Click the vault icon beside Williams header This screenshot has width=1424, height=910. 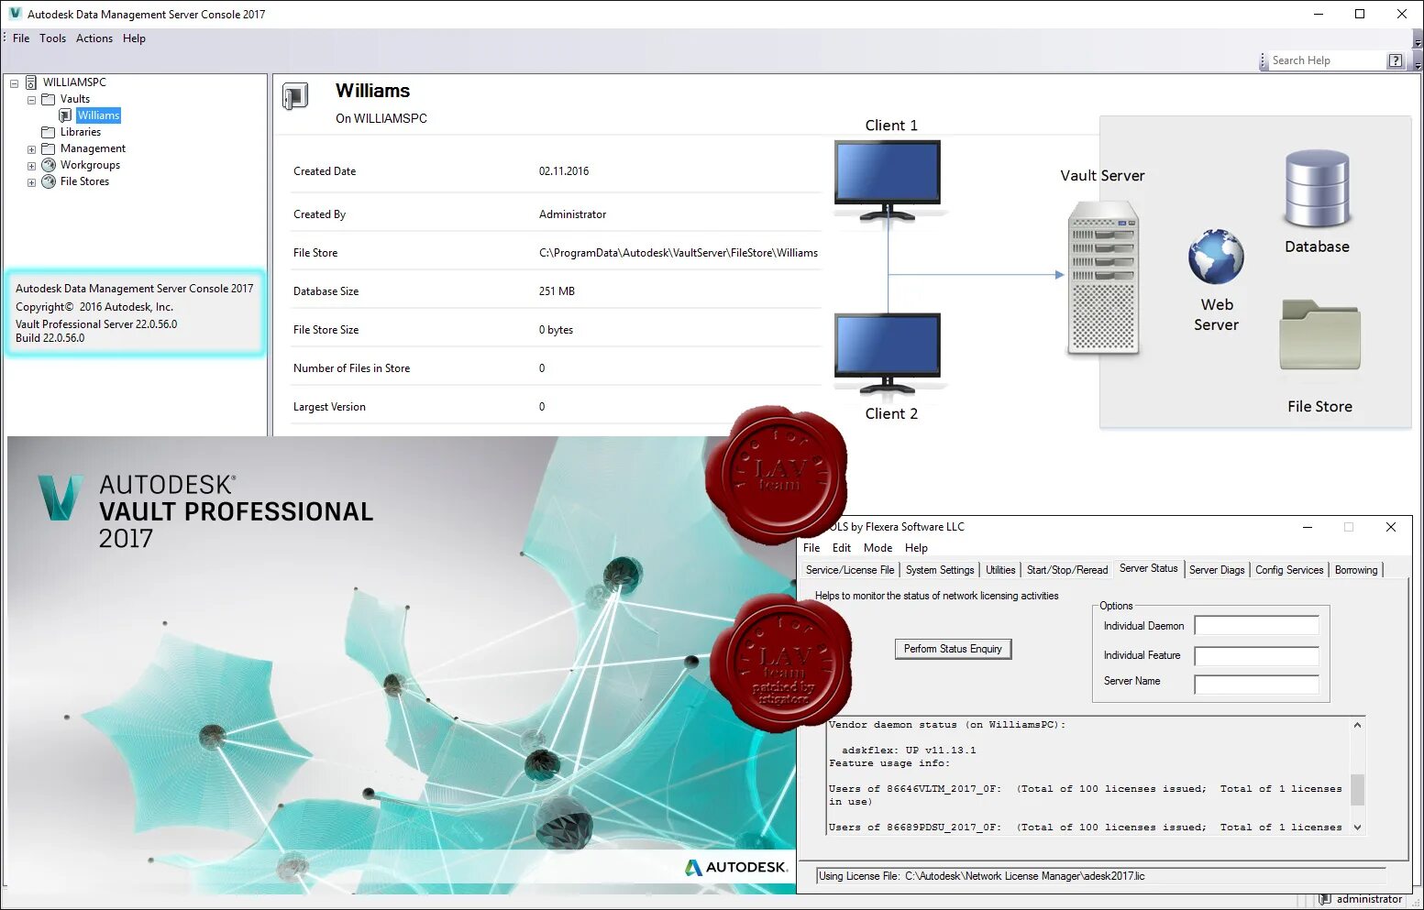click(x=295, y=96)
